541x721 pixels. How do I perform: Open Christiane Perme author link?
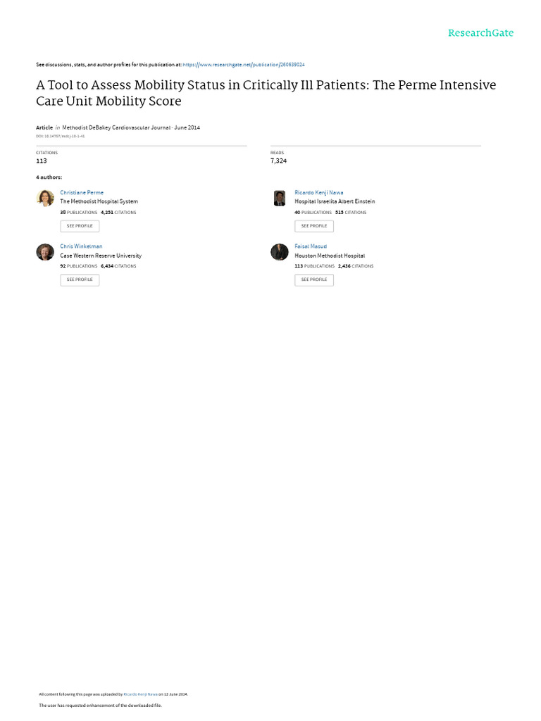[x=82, y=193]
